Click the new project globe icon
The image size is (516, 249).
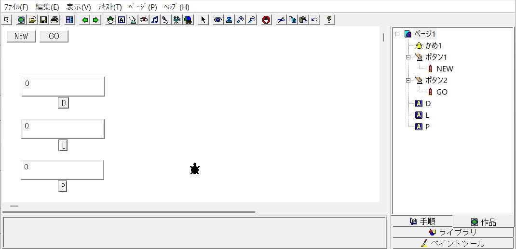[21, 20]
